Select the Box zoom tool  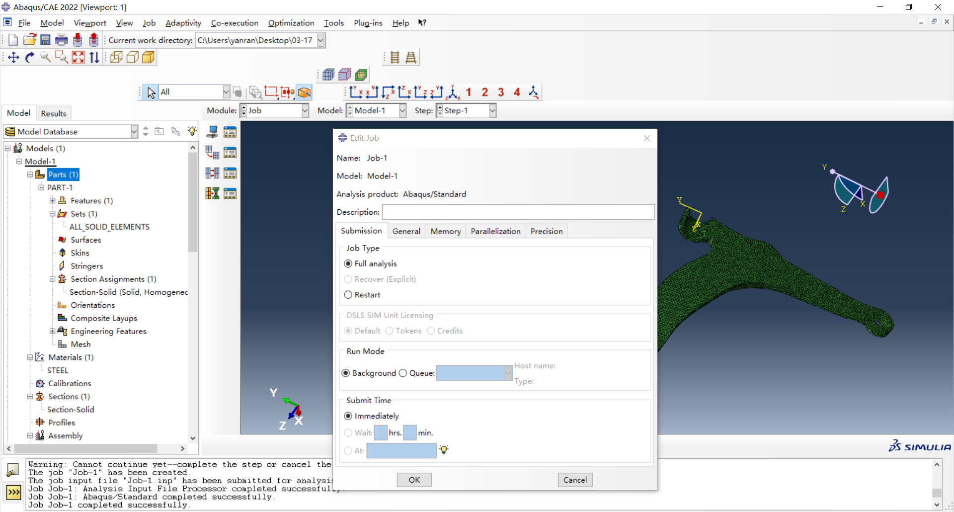(62, 58)
